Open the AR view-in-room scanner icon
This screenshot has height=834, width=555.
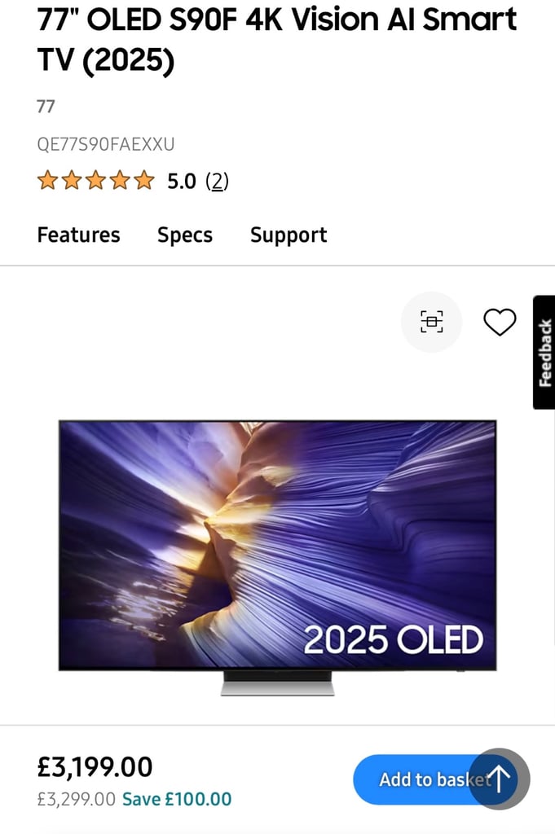[431, 322]
